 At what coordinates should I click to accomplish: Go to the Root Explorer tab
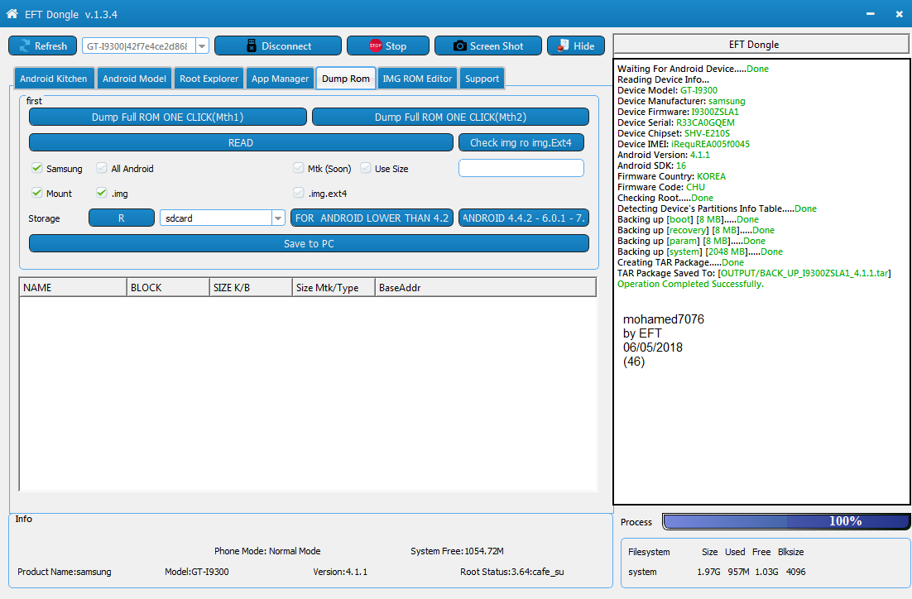(x=209, y=79)
